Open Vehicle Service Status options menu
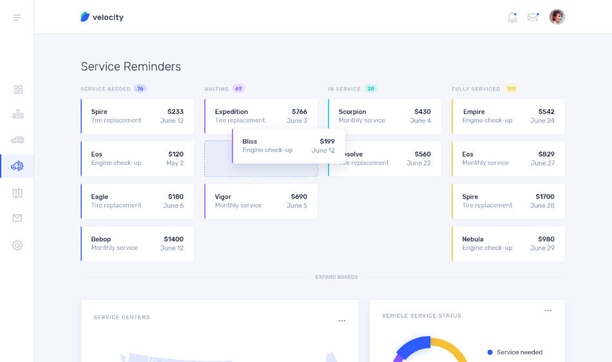612x362 pixels. [x=548, y=310]
